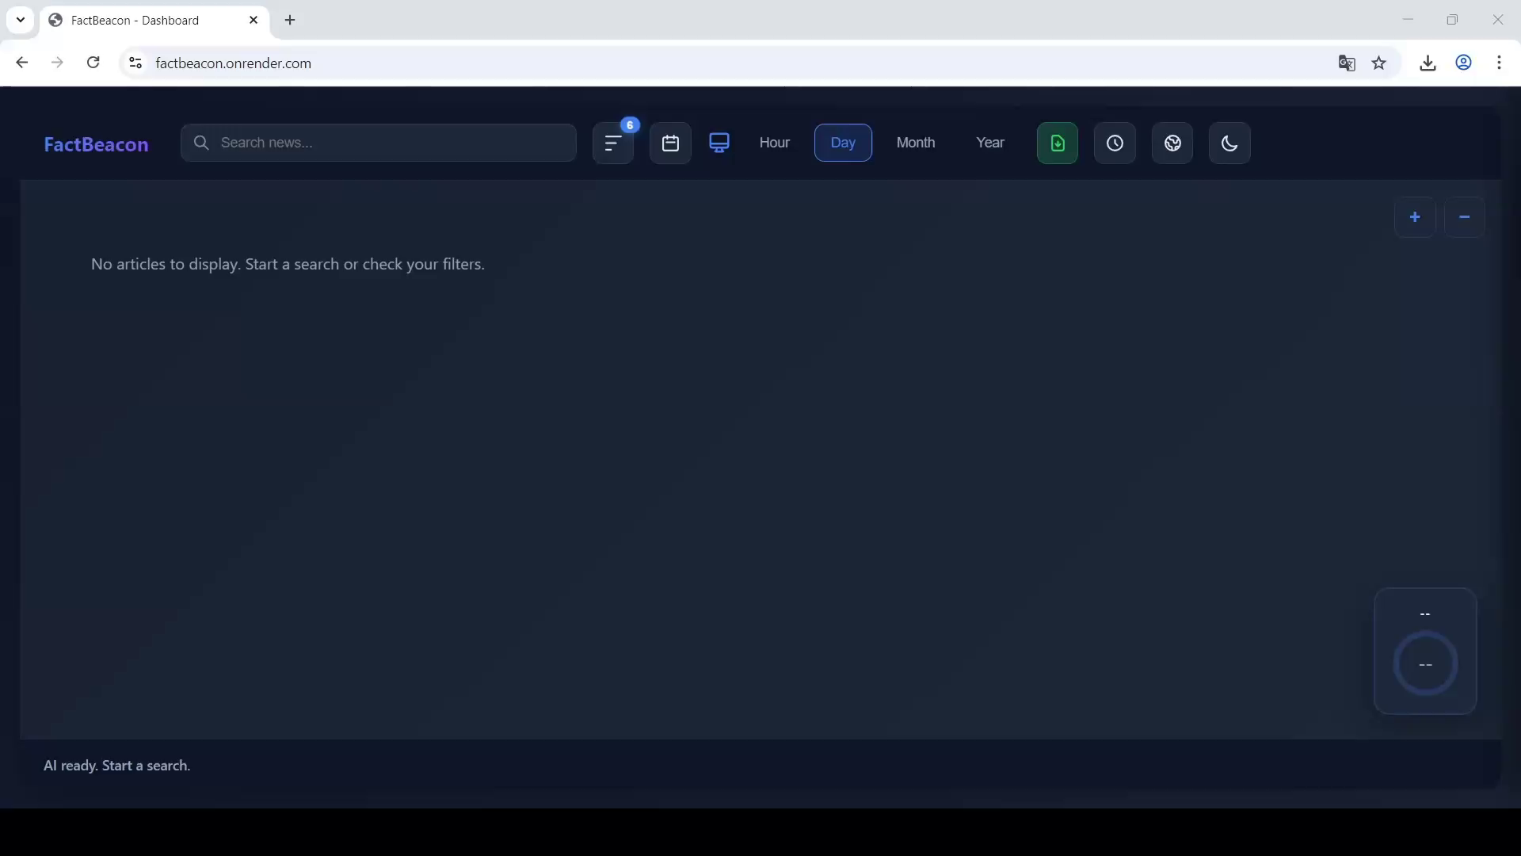Zoom out with the minus button
Screen dimensions: 1521x856
point(1464,217)
